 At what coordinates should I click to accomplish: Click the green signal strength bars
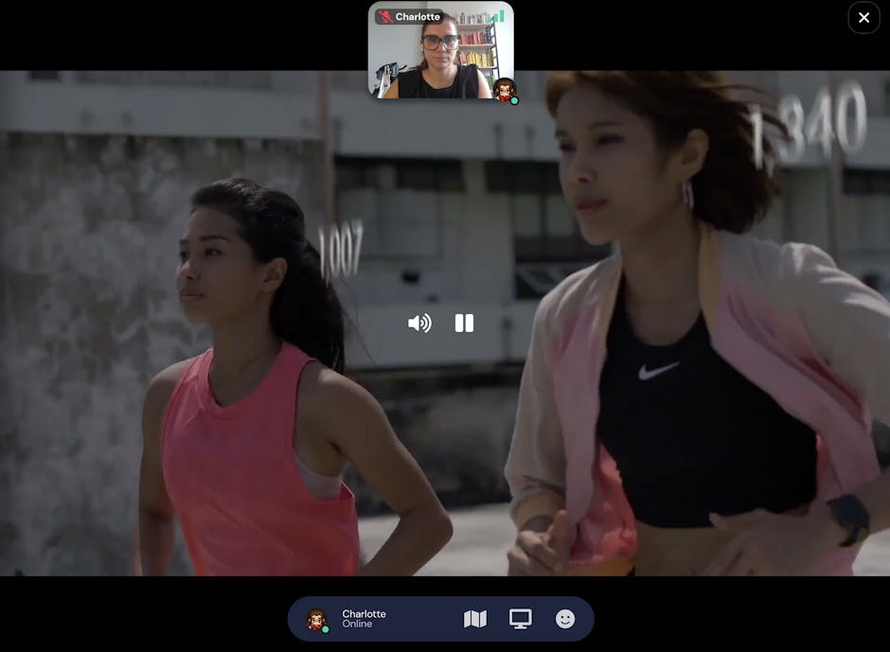tap(497, 16)
